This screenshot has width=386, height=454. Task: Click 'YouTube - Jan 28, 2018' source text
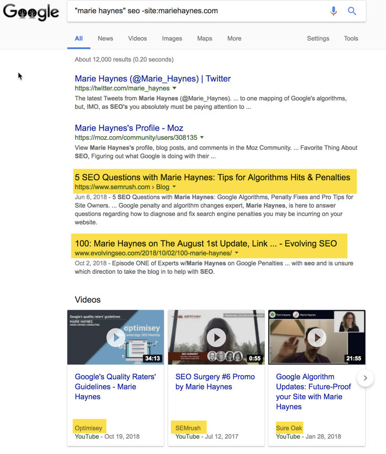click(x=308, y=436)
